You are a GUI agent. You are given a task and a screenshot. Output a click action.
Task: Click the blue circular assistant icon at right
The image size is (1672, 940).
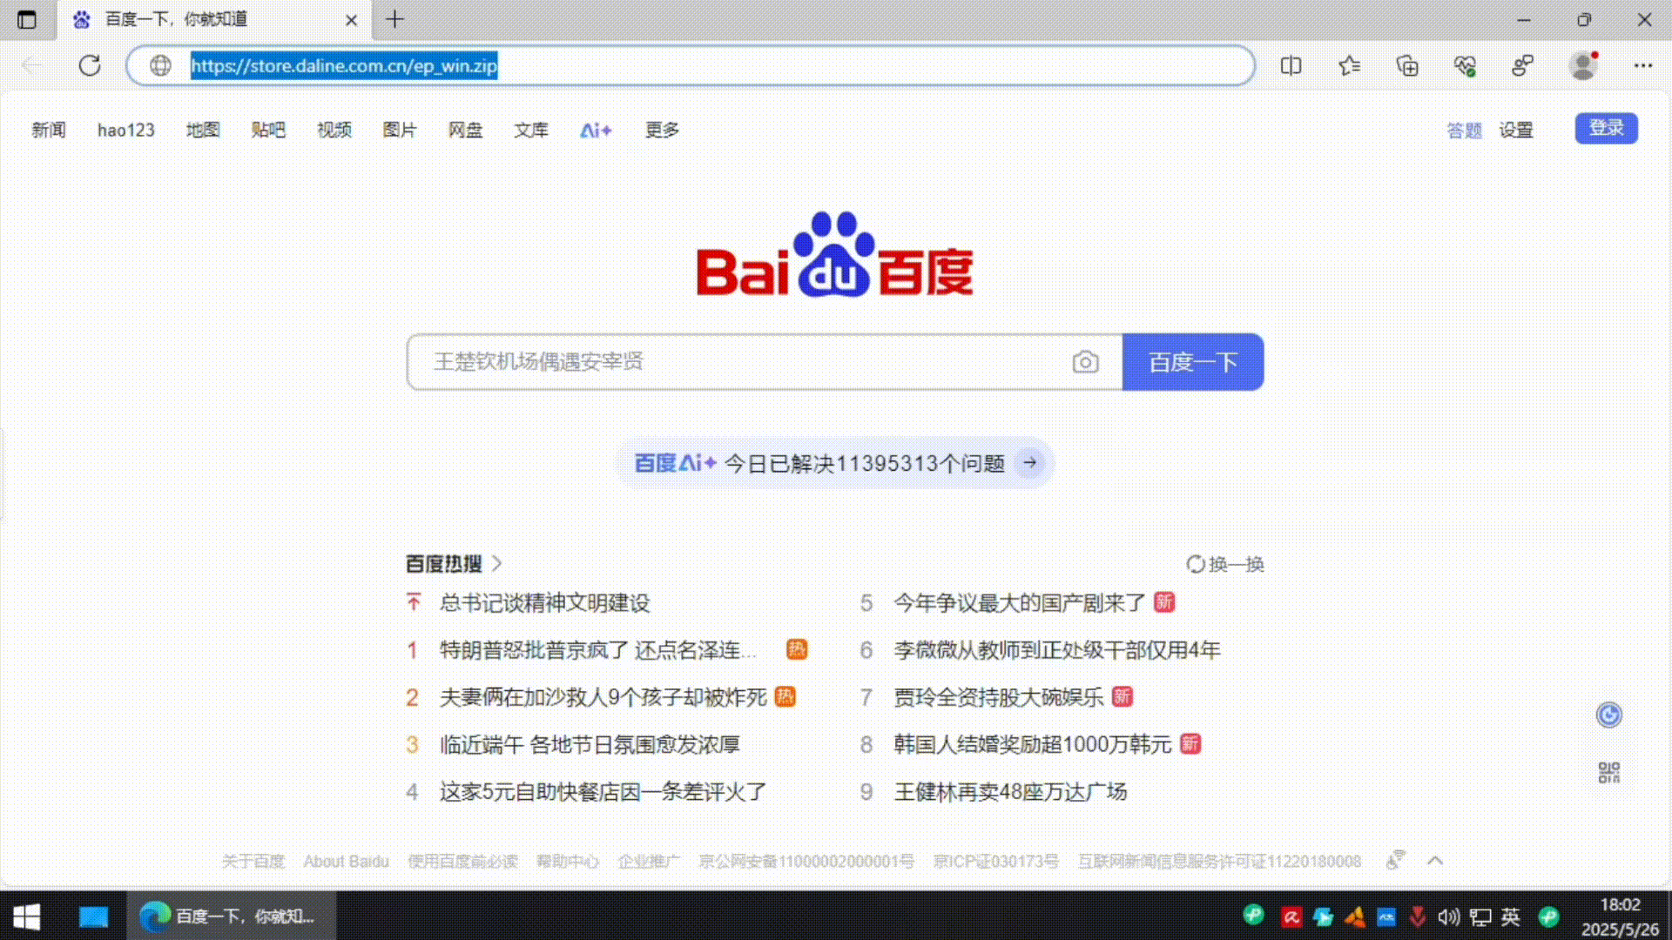(1608, 715)
